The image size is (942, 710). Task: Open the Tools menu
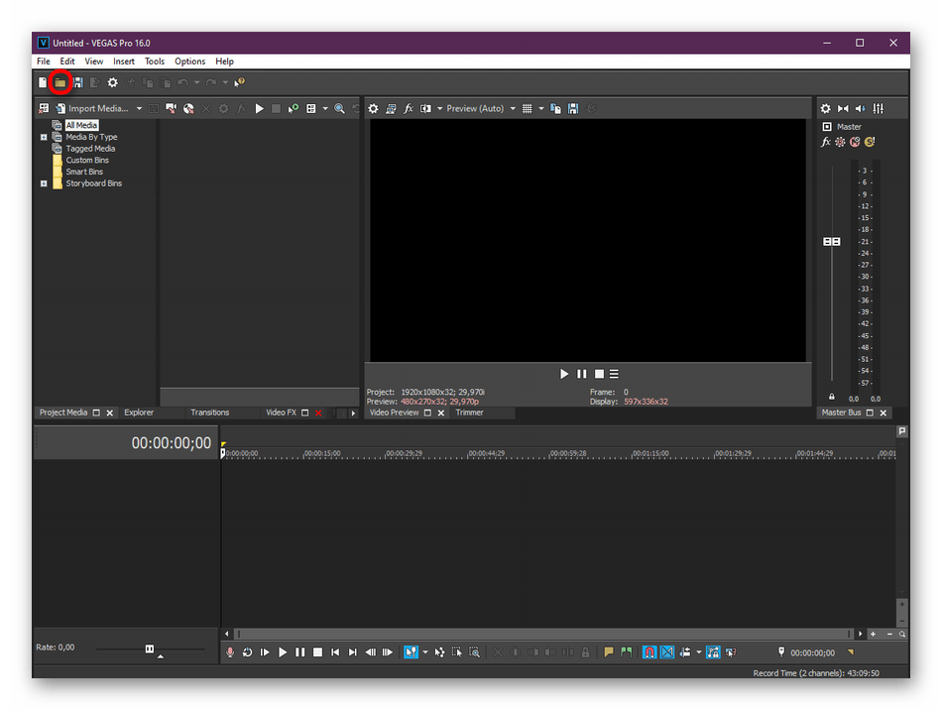tap(155, 61)
